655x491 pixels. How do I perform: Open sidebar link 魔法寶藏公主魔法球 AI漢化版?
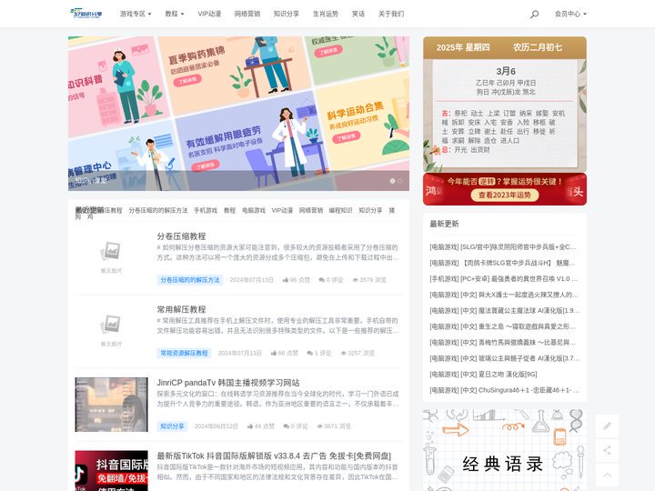[505, 311]
